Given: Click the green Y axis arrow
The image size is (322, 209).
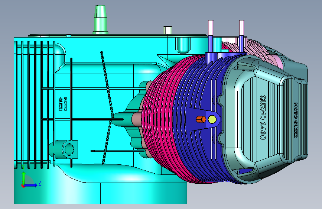Looking at the screenshot, I should [24, 178].
